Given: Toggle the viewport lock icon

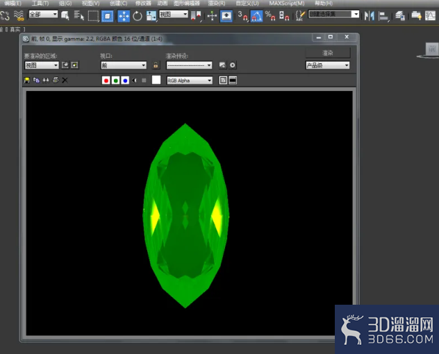Looking at the screenshot, I should [x=156, y=65].
